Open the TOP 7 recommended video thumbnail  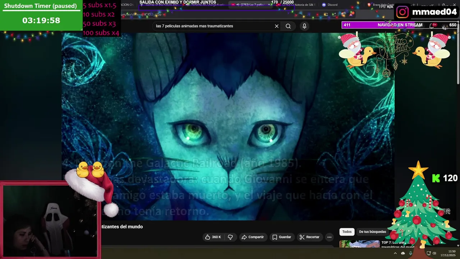[x=359, y=244]
